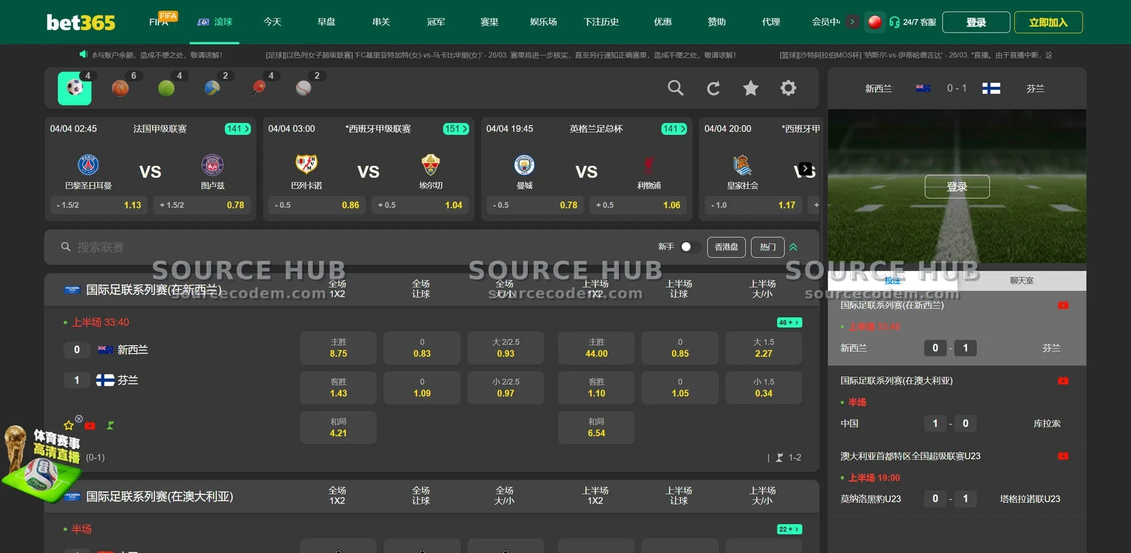
Task: Switch to the 聊天室 chat tab
Action: coord(1021,281)
